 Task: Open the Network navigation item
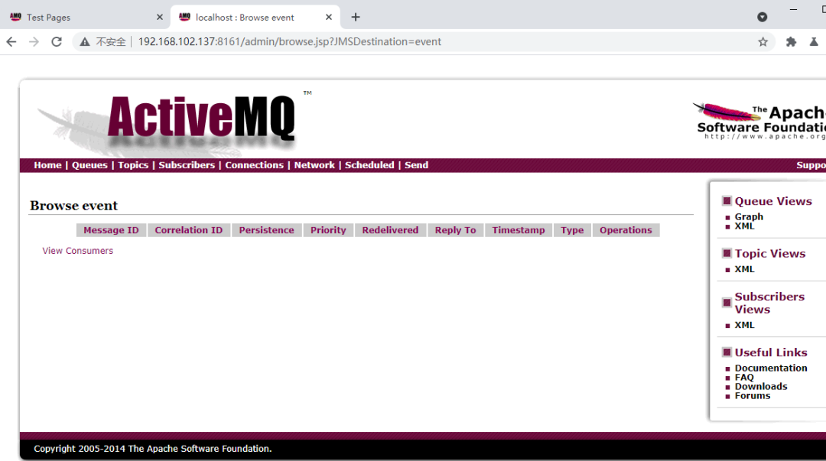click(x=314, y=165)
